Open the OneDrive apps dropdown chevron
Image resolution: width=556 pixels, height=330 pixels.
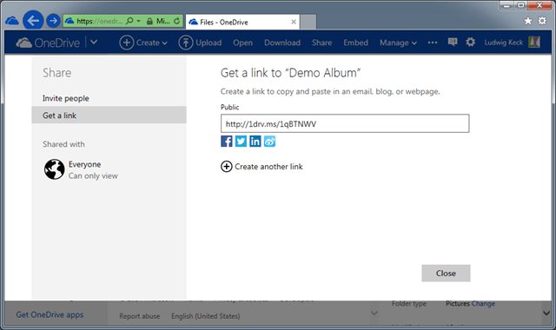[x=94, y=43]
